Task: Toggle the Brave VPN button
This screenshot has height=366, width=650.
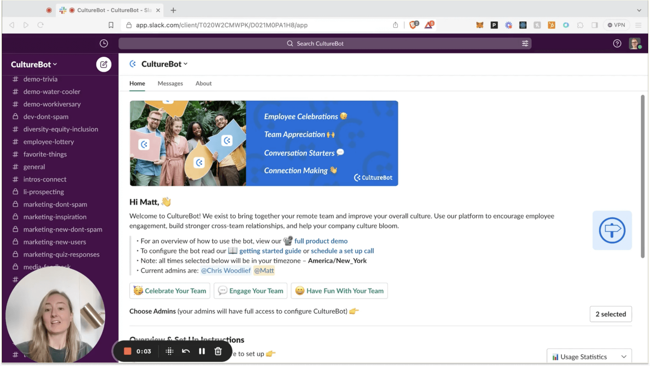Action: click(x=616, y=25)
